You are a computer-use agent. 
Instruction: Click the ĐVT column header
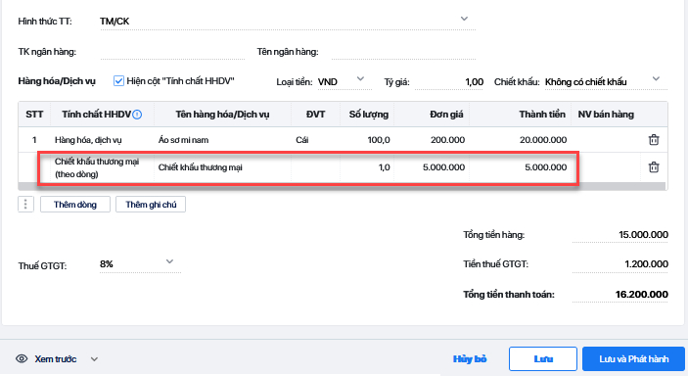click(315, 115)
